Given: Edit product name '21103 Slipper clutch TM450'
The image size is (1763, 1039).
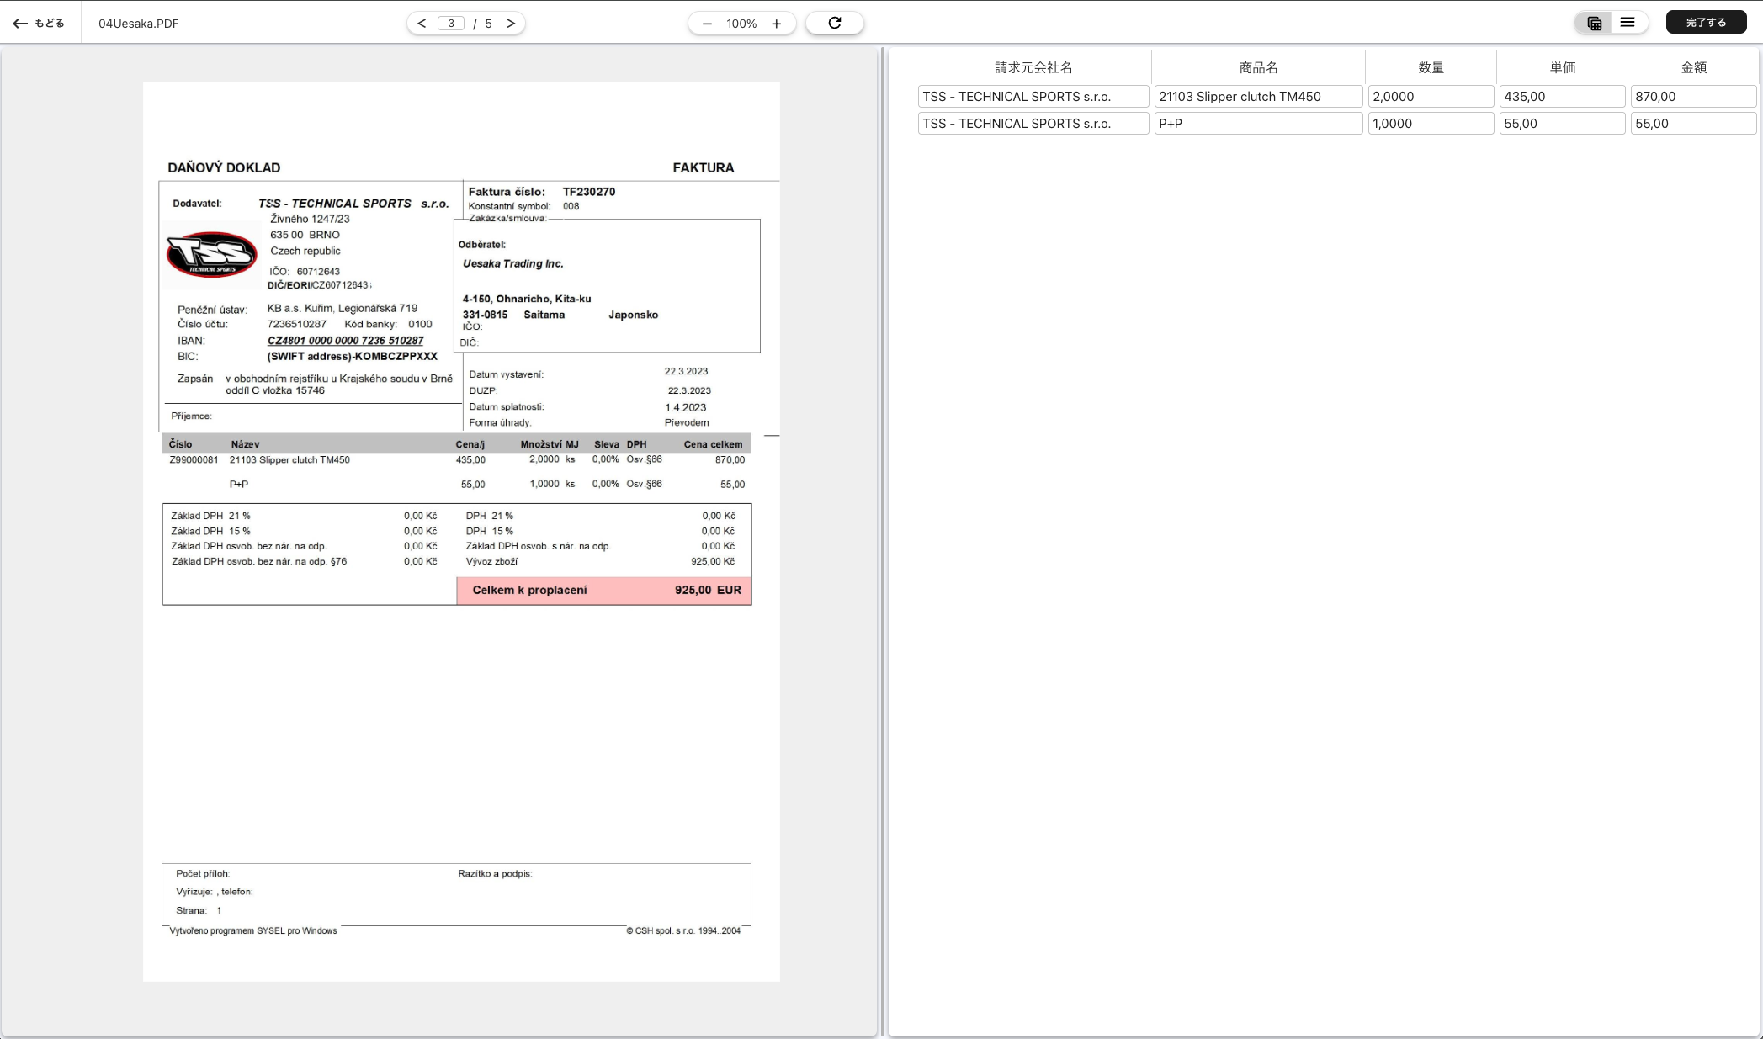Looking at the screenshot, I should [1258, 97].
